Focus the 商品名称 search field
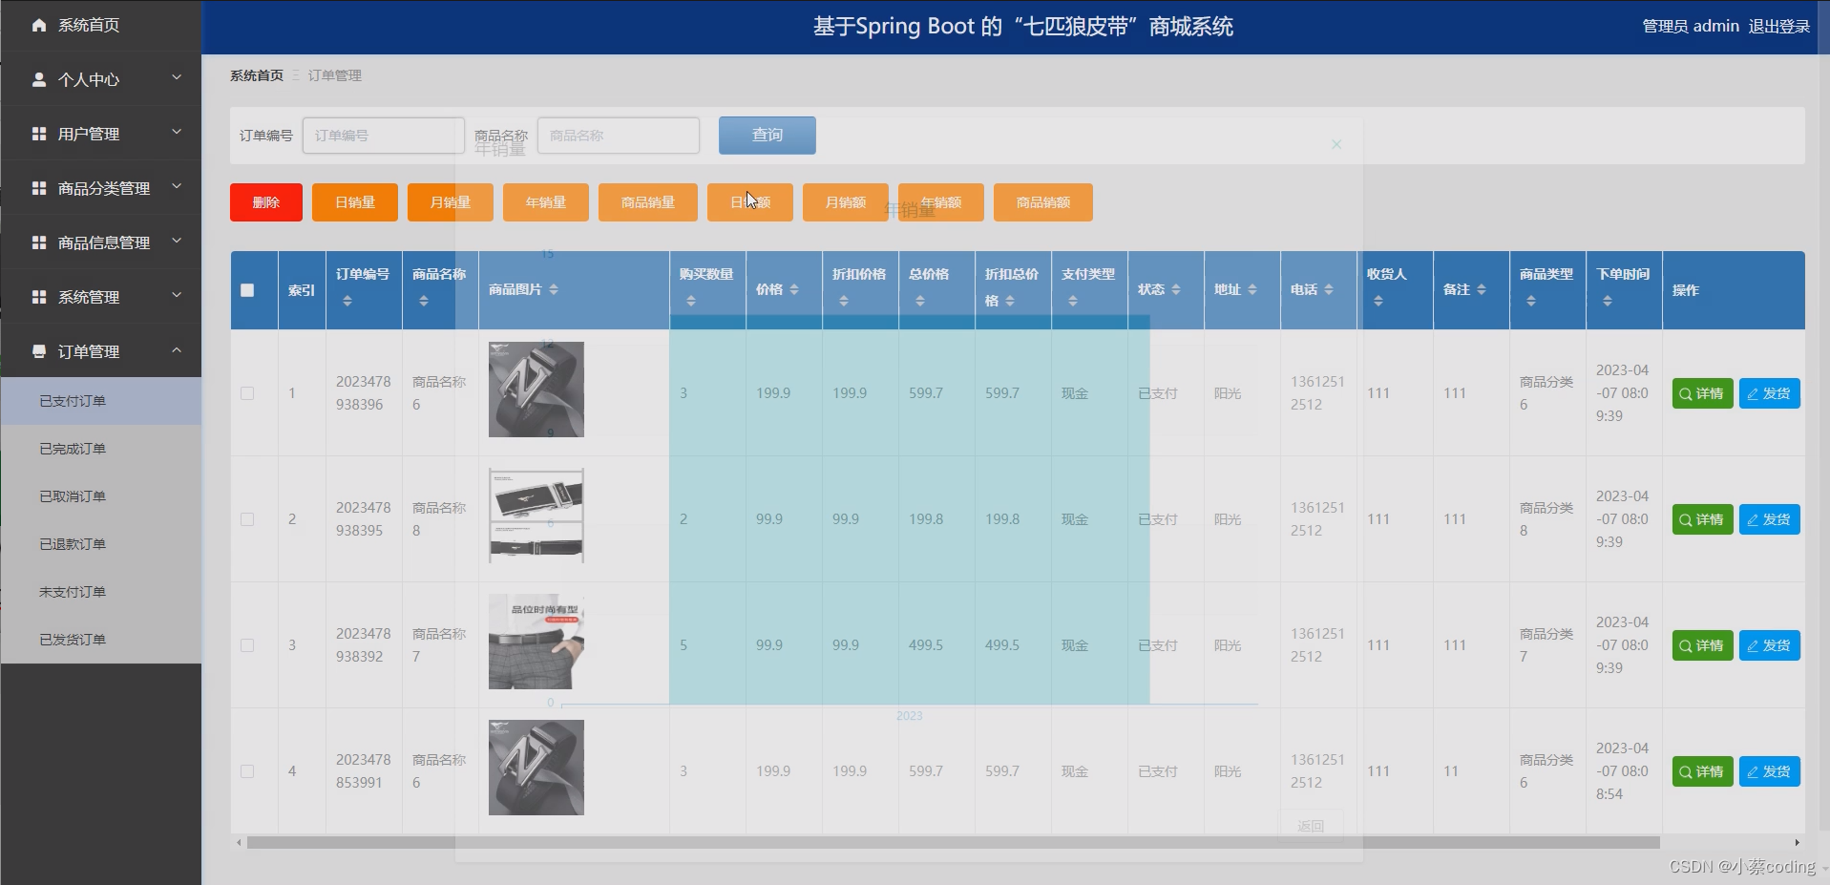 click(619, 136)
